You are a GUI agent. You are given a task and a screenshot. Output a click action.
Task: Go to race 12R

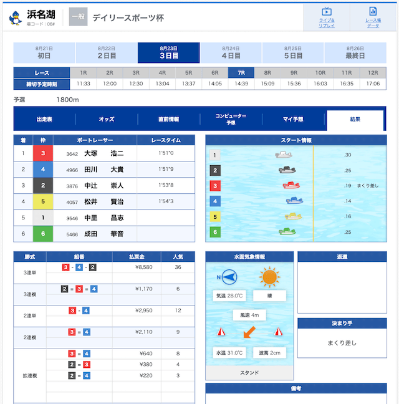click(373, 73)
